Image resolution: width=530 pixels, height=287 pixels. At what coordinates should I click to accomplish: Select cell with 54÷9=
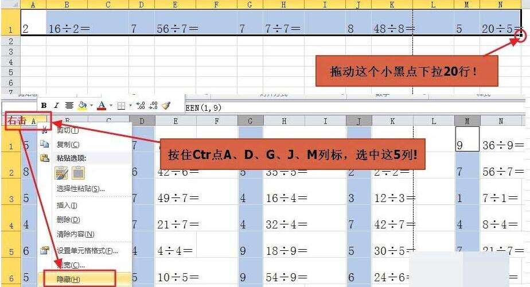click(x=284, y=270)
